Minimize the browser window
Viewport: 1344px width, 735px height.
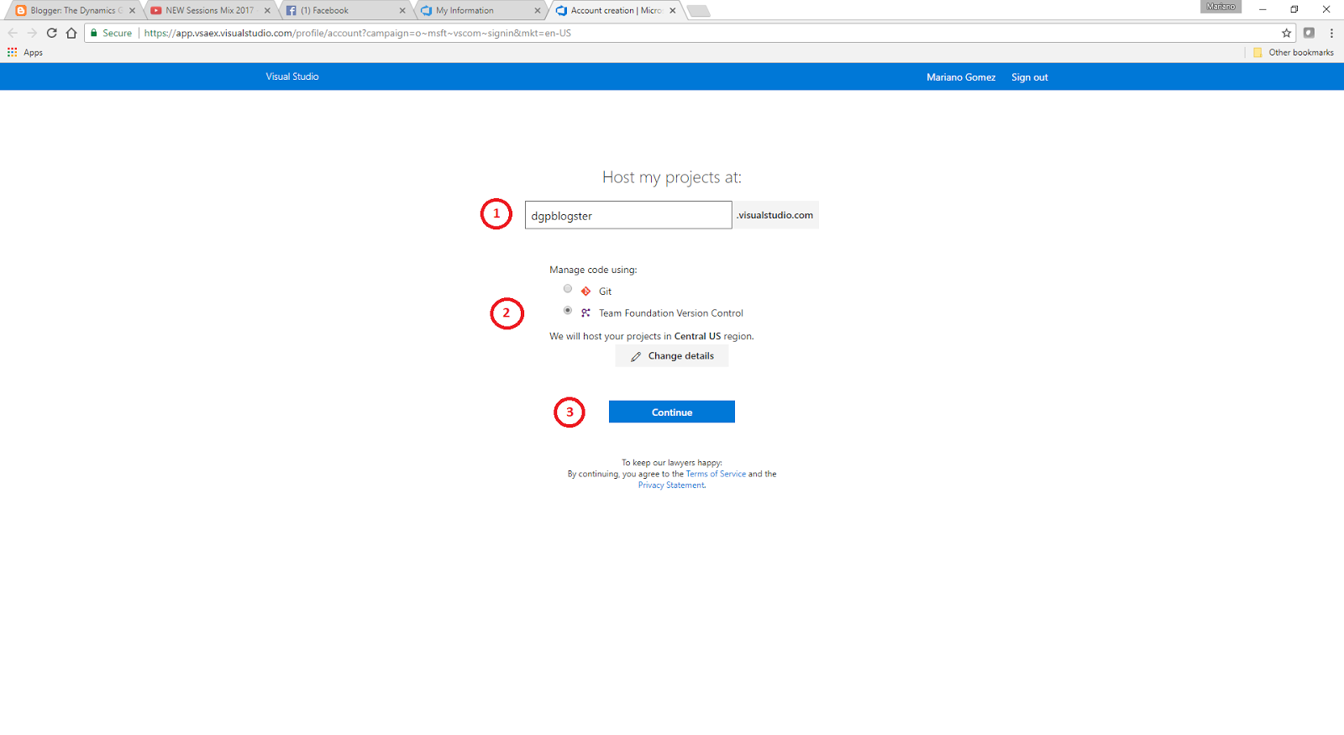[1263, 9]
